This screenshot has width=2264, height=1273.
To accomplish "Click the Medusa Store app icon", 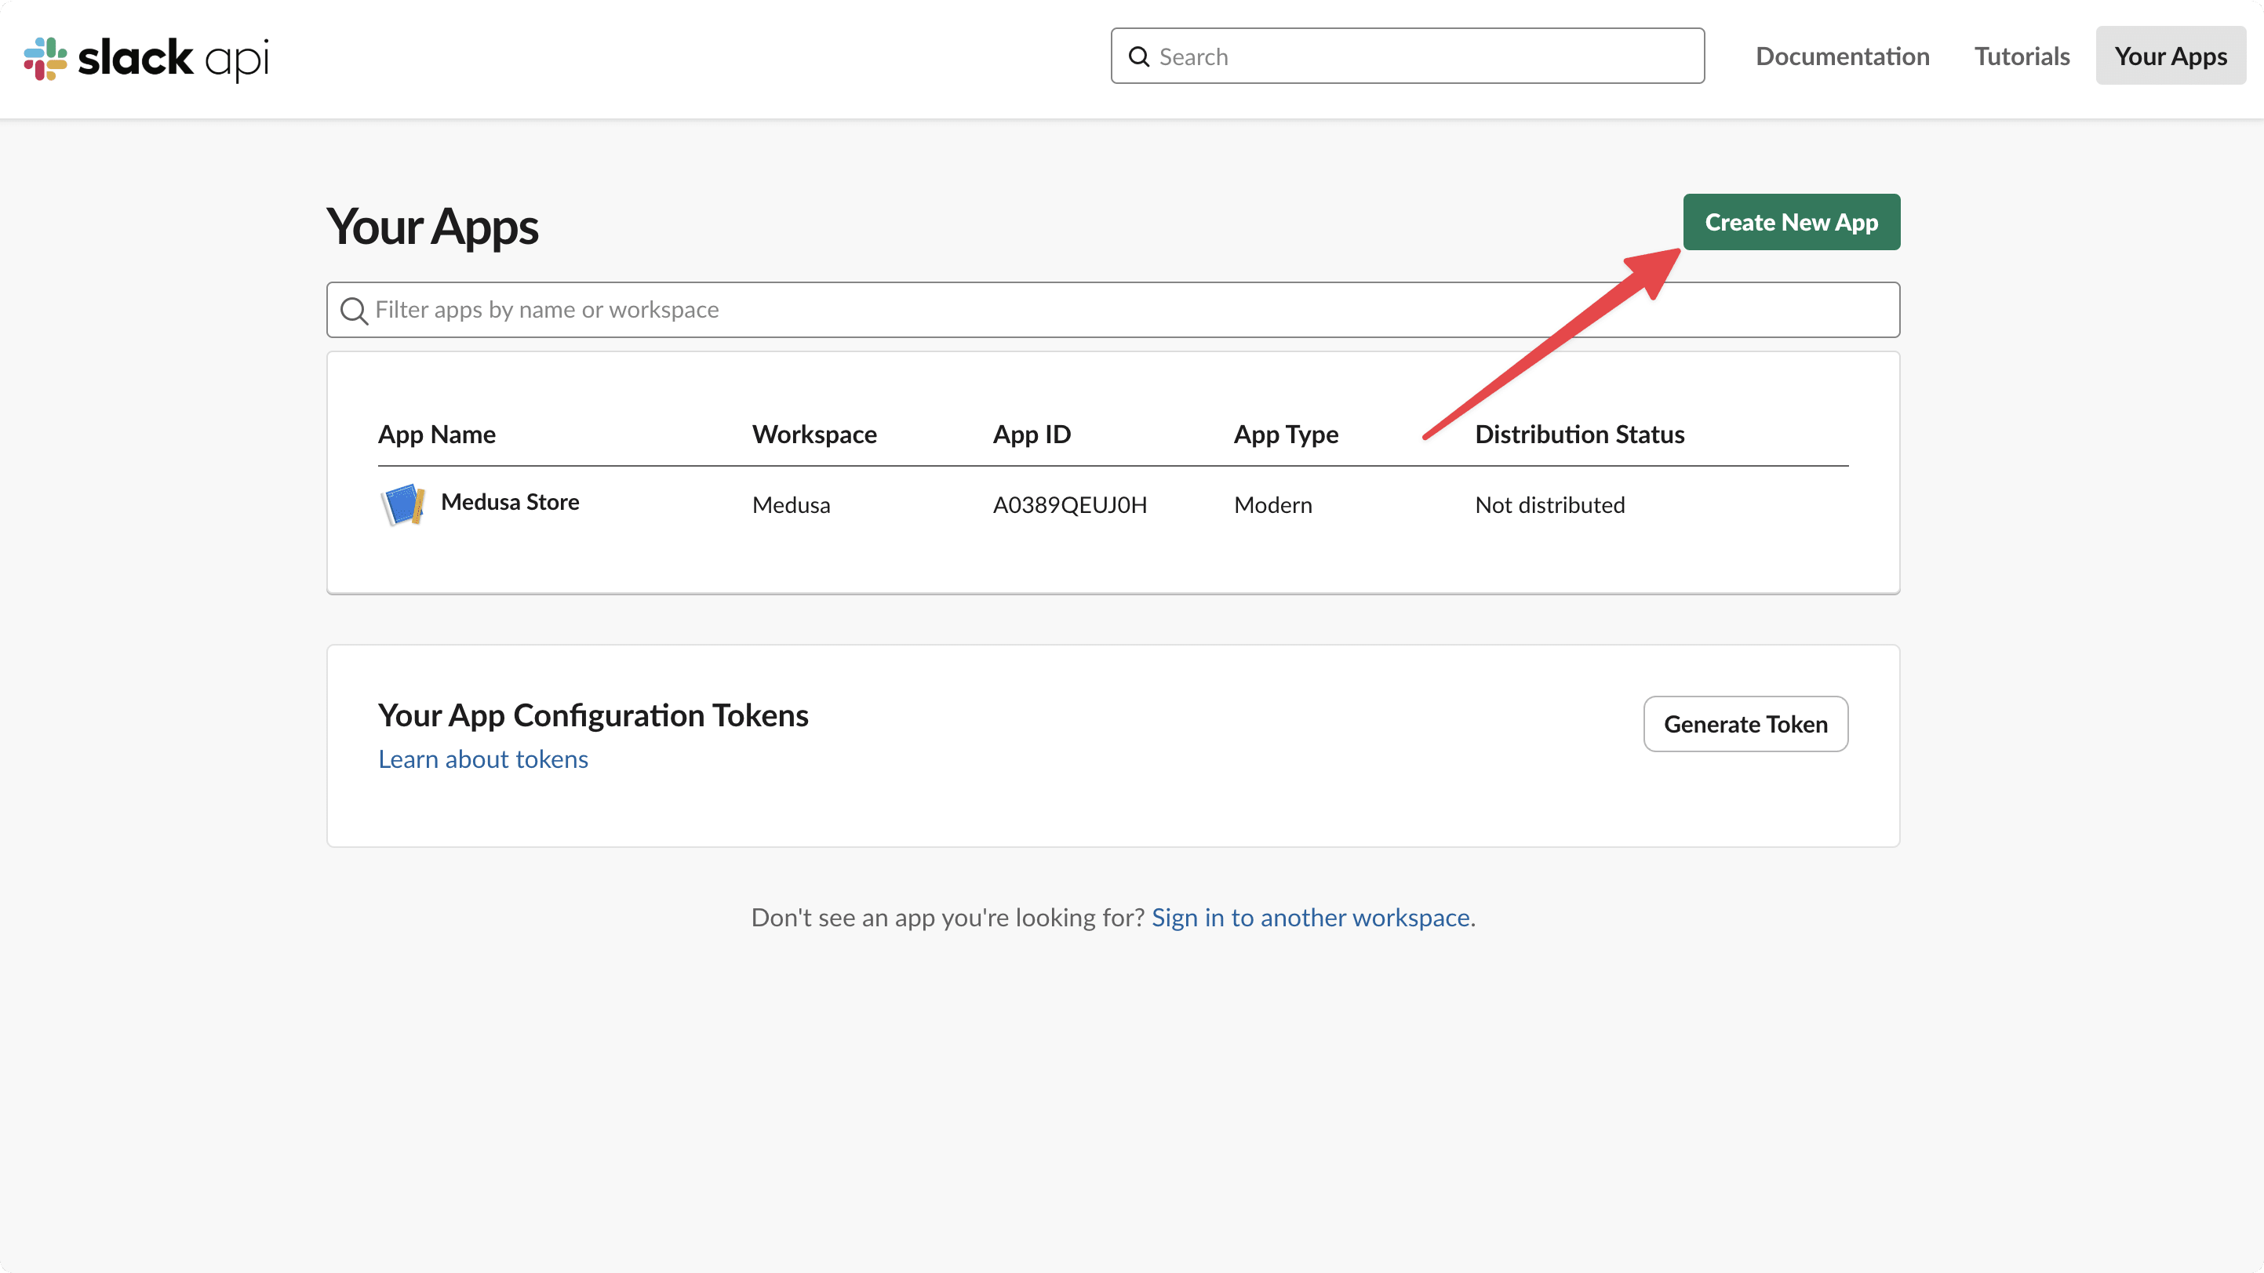I will point(402,504).
